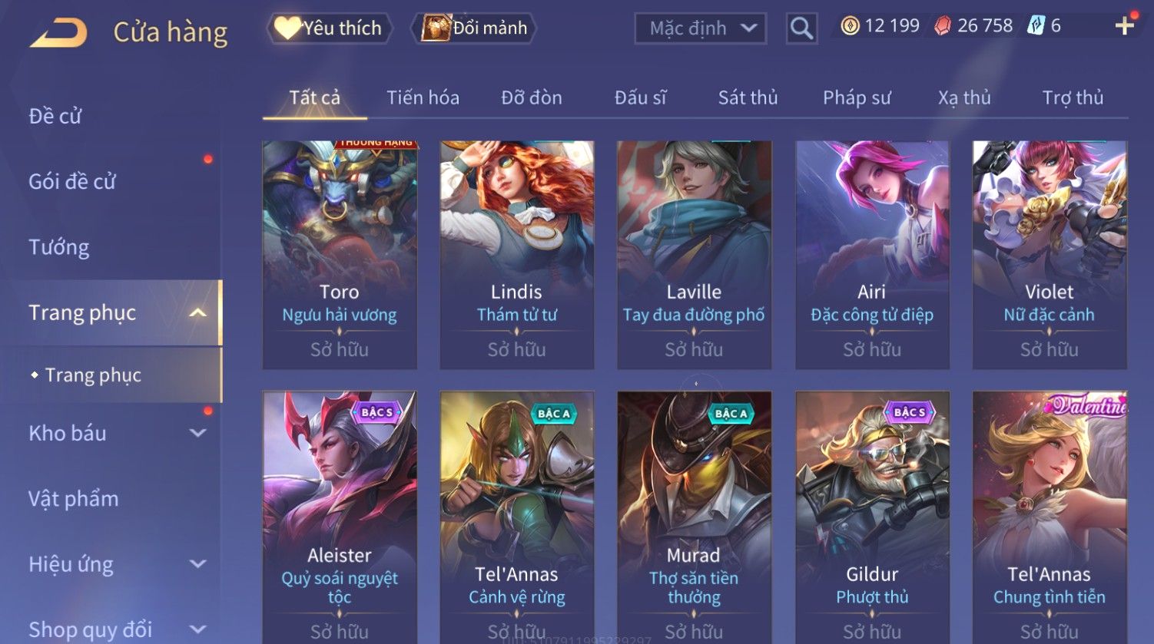The width and height of the screenshot is (1154, 644).
Task: Switch to the Sát thủ tab
Action: pyautogui.click(x=748, y=97)
